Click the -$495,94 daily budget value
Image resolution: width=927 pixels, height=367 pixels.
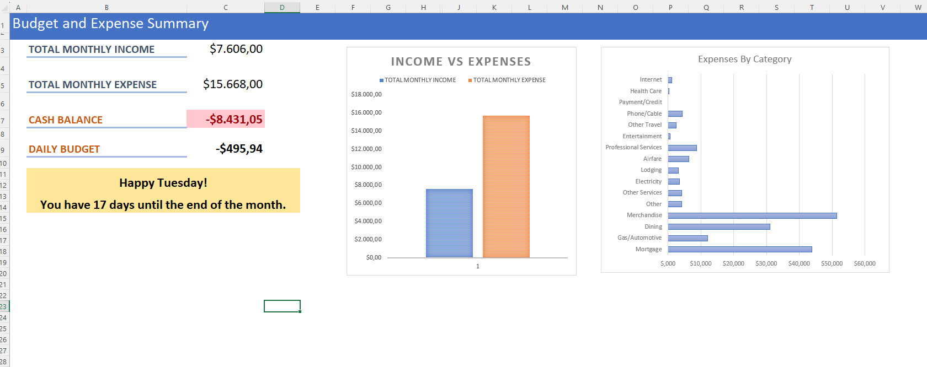click(x=239, y=149)
